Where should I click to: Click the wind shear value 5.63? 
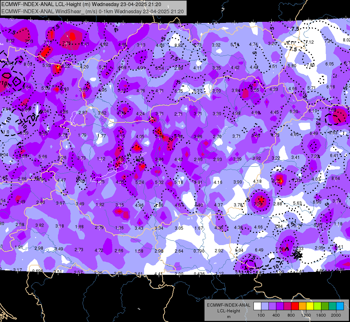(x=297, y=203)
